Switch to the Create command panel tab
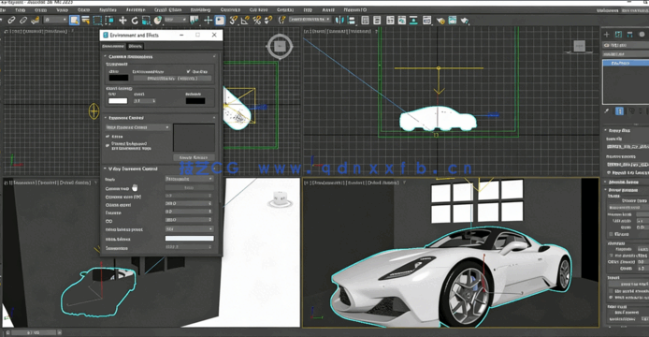 (607, 35)
